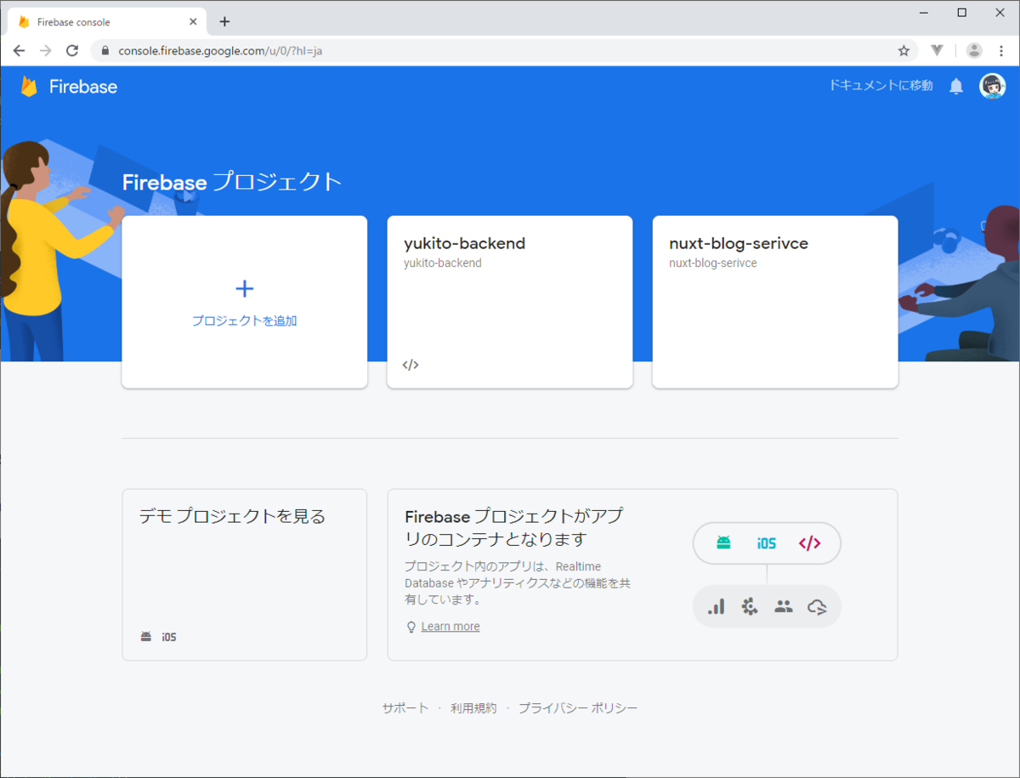Open サポート footer link
The width and height of the screenshot is (1020, 778).
click(x=405, y=708)
